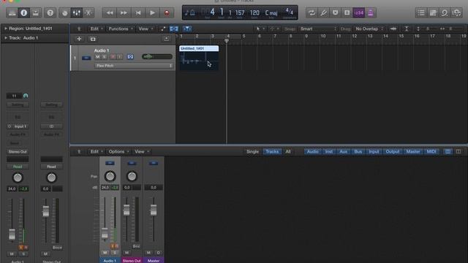Record-enable the Audio 1 track header
The image size is (468, 263).
pyautogui.click(x=113, y=57)
